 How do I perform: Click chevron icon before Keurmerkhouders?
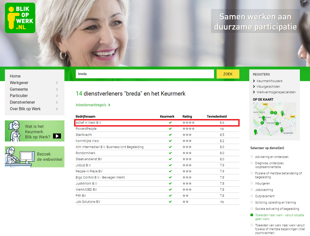[x=254, y=81]
